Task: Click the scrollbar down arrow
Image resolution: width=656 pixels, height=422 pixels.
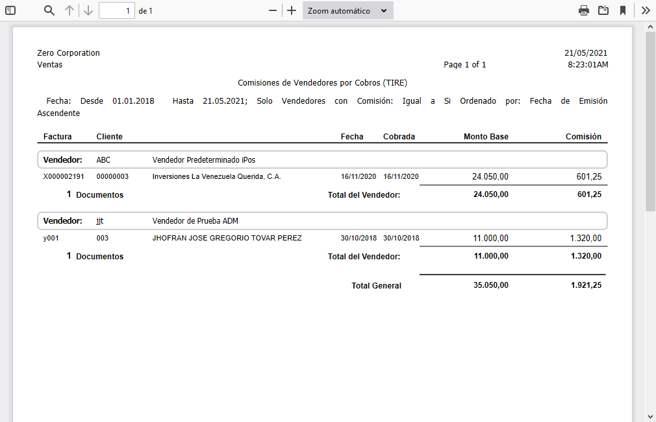Action: 650,416
